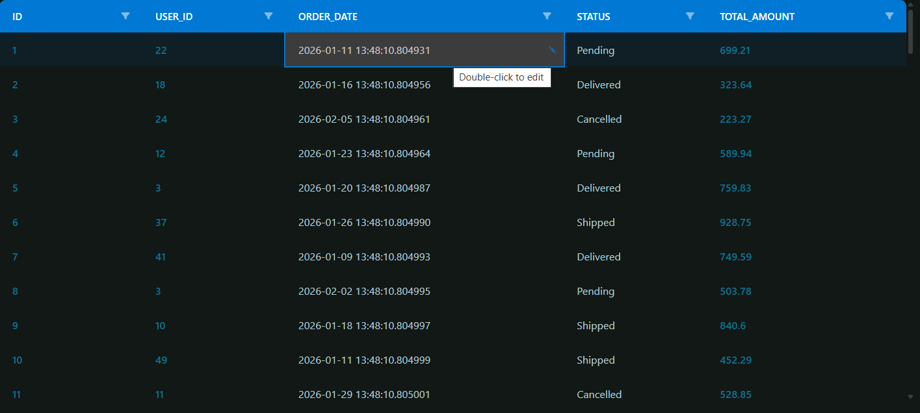The height and width of the screenshot is (413, 920).
Task: Select the user ID 49 cell
Action: point(161,360)
